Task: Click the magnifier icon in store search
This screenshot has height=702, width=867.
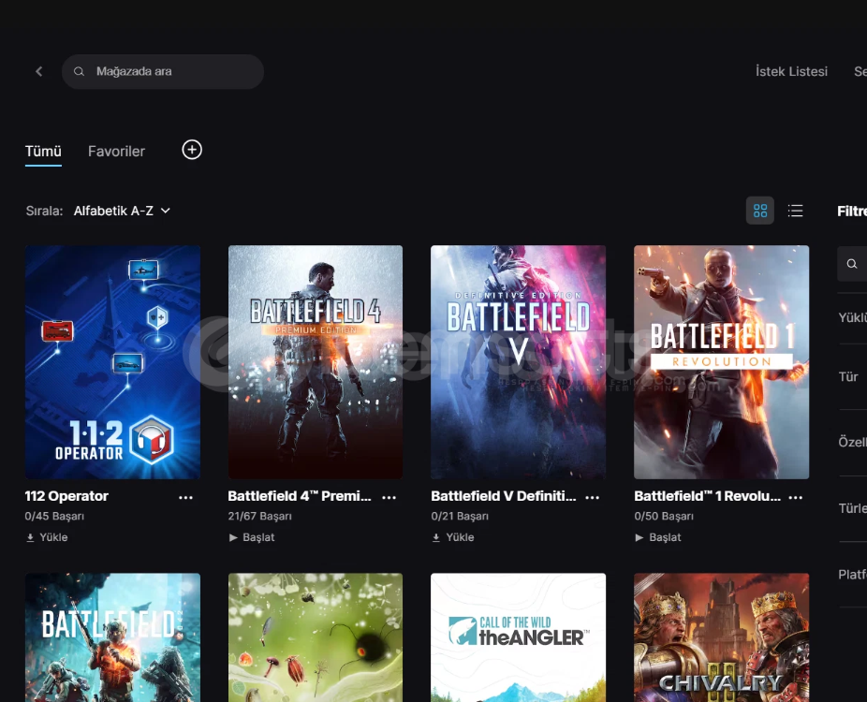Action: (79, 71)
